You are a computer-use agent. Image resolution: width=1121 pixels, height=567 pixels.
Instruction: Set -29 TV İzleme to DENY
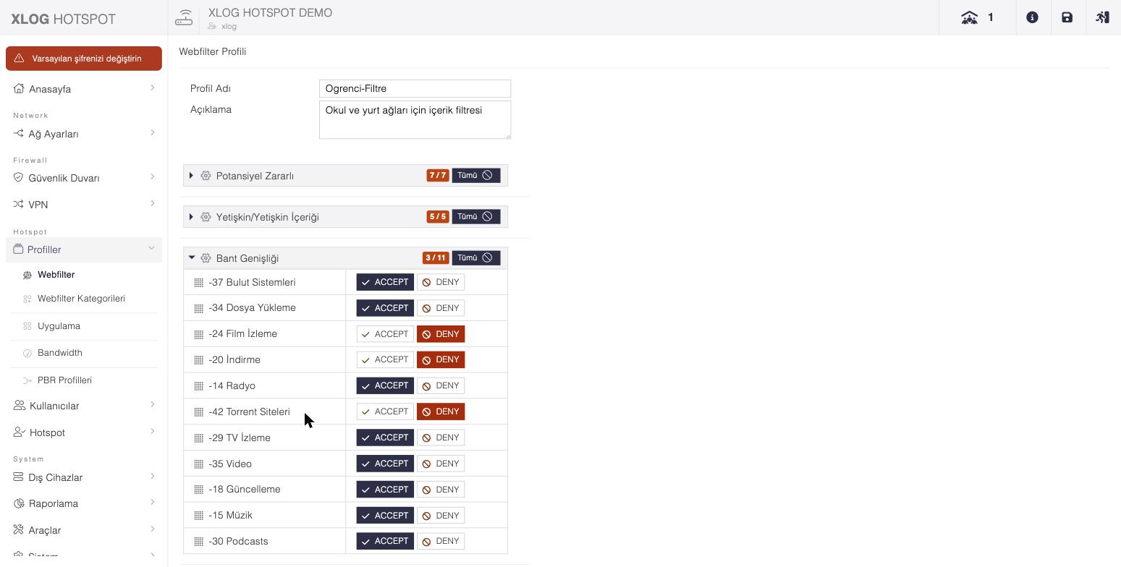[x=441, y=438]
